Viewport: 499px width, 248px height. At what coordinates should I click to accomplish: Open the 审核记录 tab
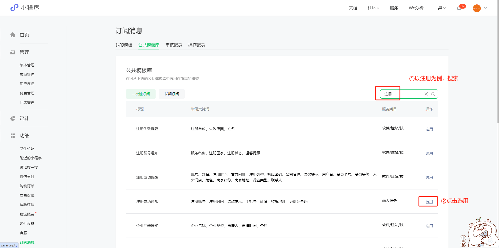[174, 45]
